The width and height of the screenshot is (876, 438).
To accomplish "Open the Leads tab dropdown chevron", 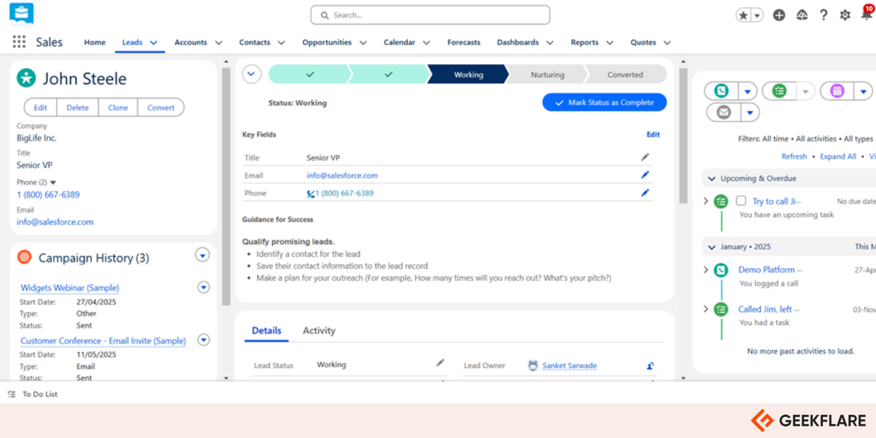I will click(x=154, y=43).
